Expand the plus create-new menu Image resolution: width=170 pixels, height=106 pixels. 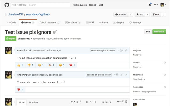(156, 5)
